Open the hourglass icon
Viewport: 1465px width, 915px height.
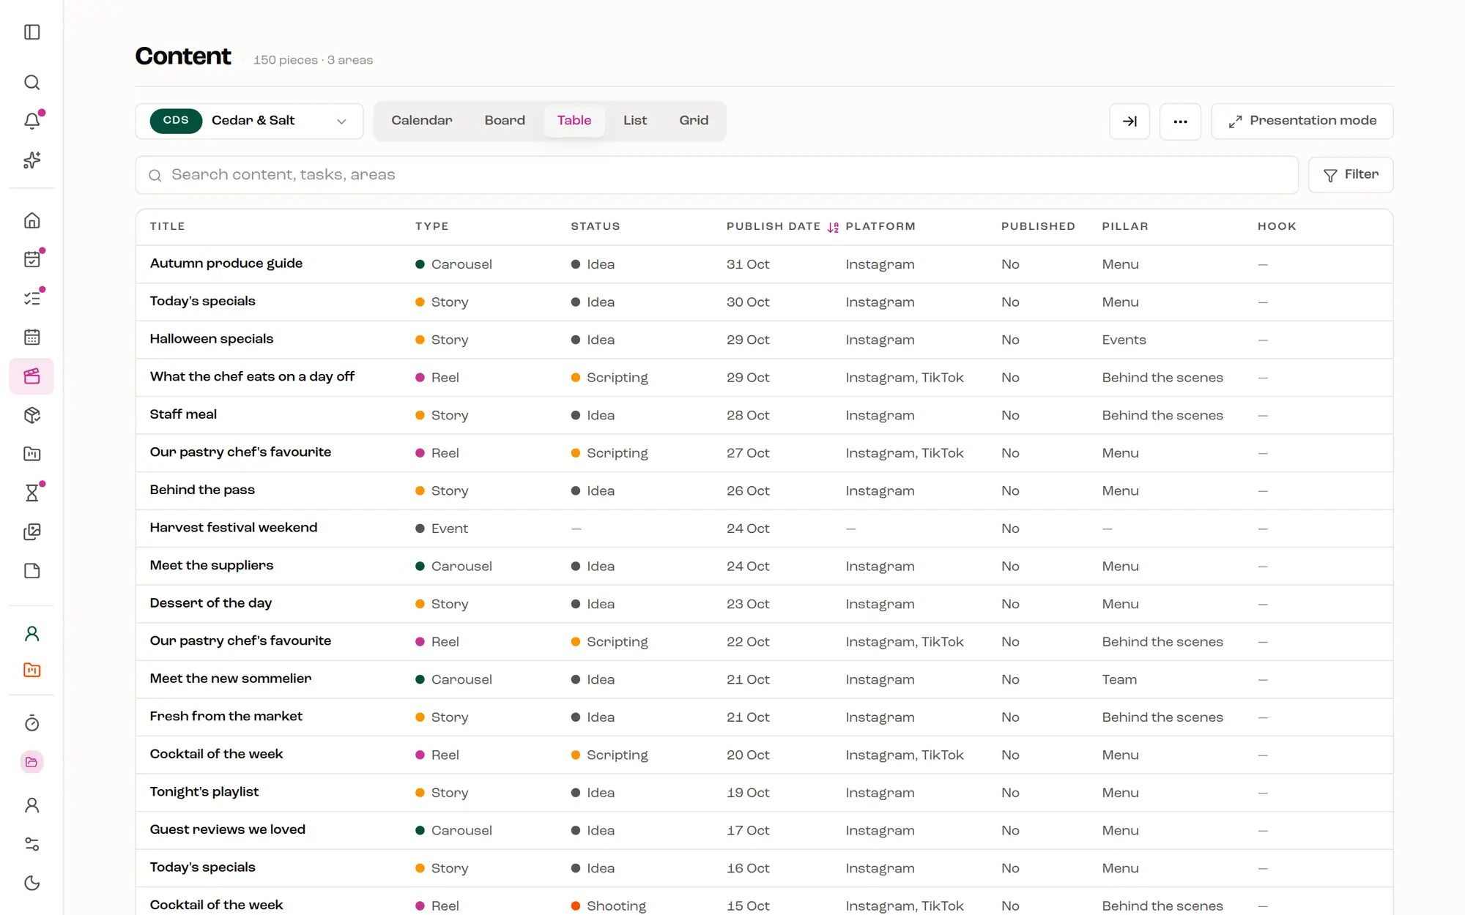coord(31,493)
